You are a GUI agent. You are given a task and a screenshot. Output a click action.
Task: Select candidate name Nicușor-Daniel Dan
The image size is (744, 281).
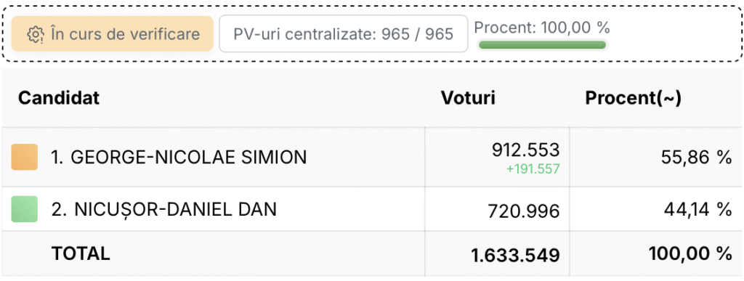pos(163,209)
